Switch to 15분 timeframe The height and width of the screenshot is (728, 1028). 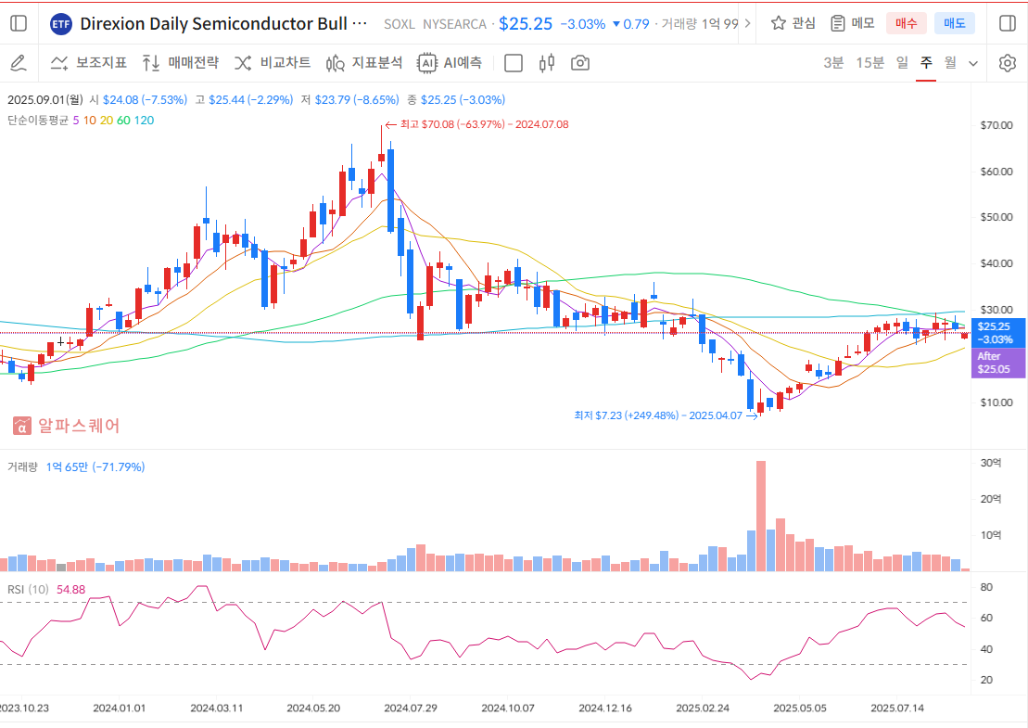click(870, 63)
